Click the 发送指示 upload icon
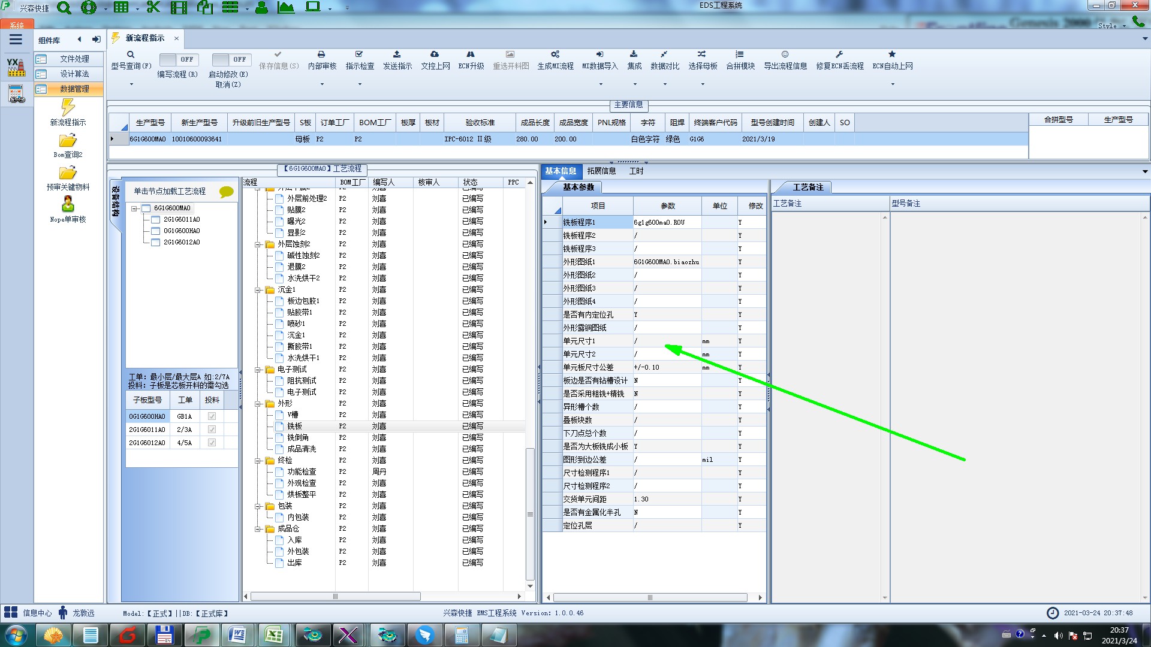 coord(397,55)
